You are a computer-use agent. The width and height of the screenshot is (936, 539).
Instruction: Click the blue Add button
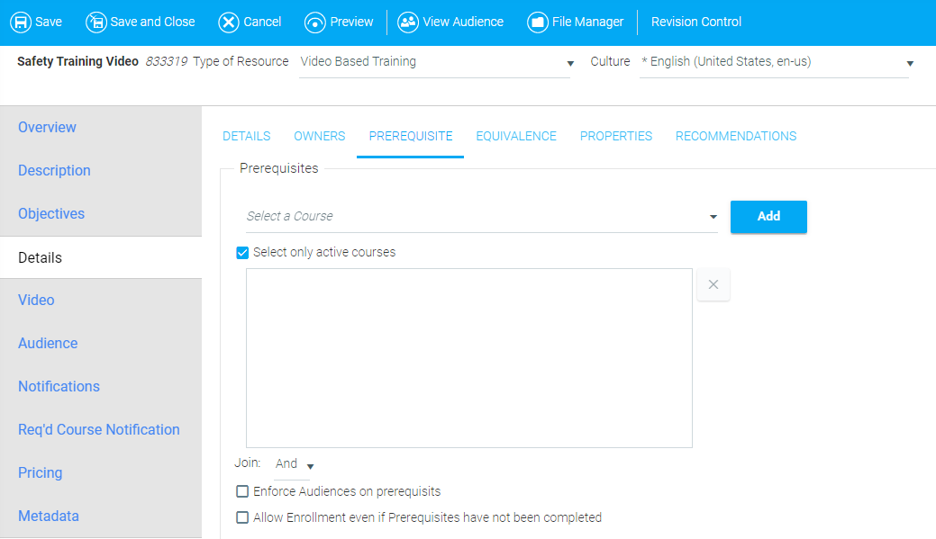768,217
